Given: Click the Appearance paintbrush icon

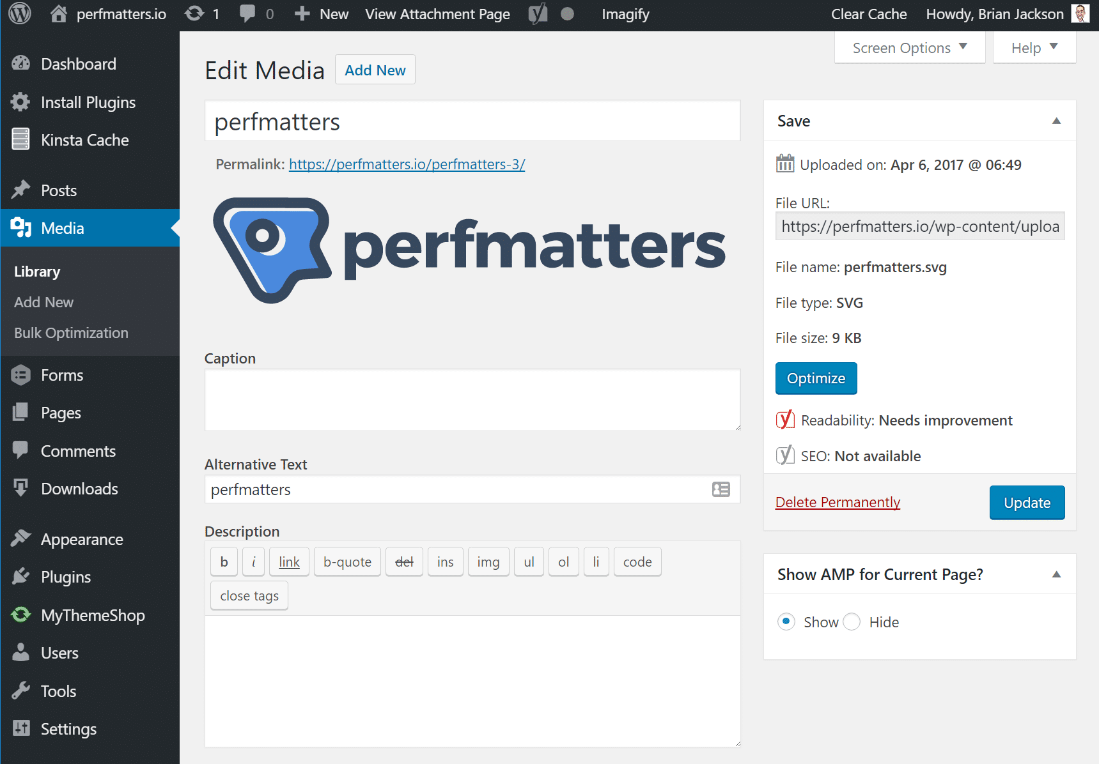Looking at the screenshot, I should click(21, 539).
